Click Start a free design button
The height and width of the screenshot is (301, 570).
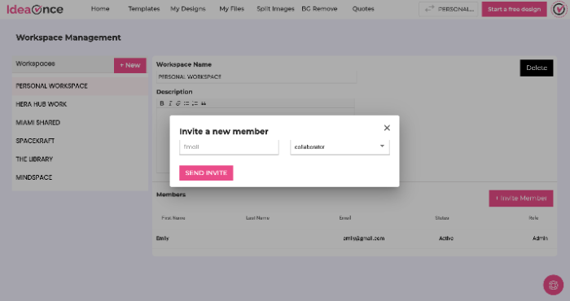(x=514, y=9)
